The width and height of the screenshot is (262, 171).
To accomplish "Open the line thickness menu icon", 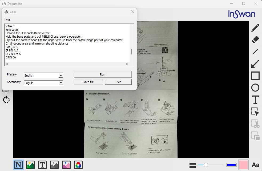I will click(x=193, y=165).
